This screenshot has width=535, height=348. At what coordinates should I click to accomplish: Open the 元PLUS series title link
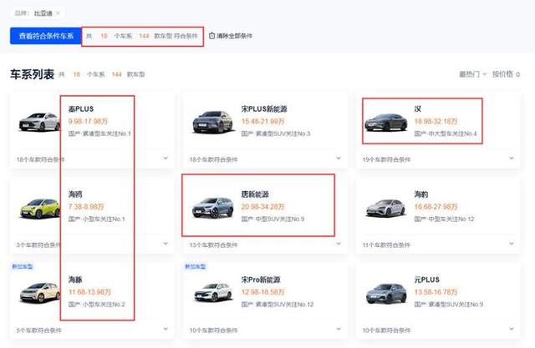427,280
